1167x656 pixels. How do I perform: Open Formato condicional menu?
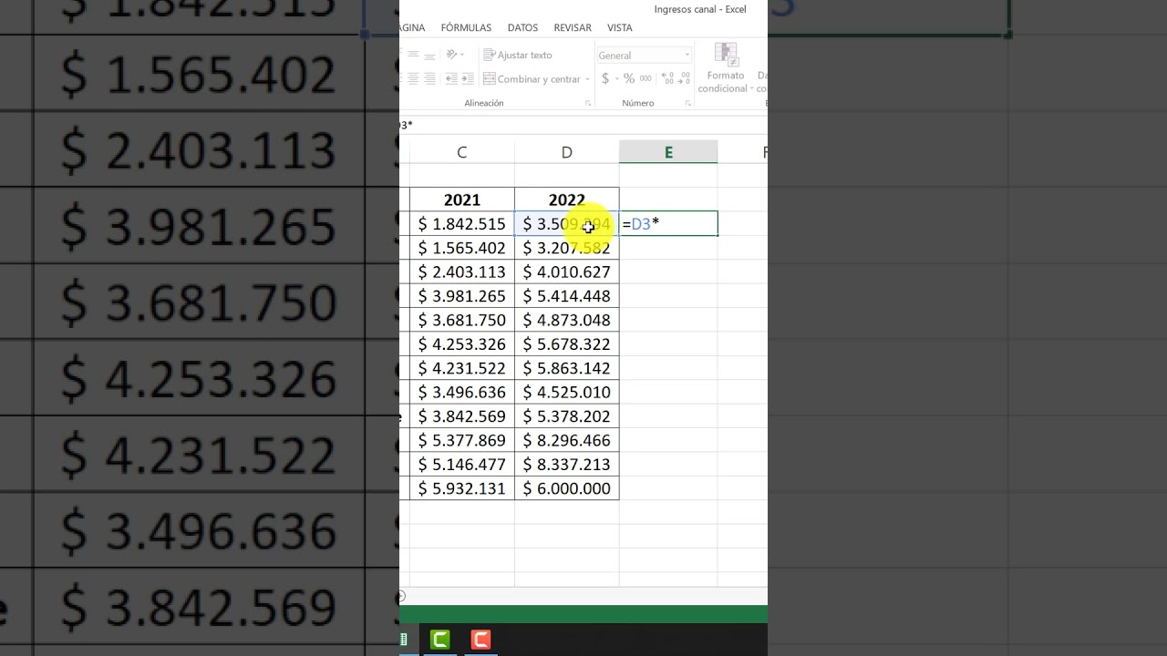726,68
